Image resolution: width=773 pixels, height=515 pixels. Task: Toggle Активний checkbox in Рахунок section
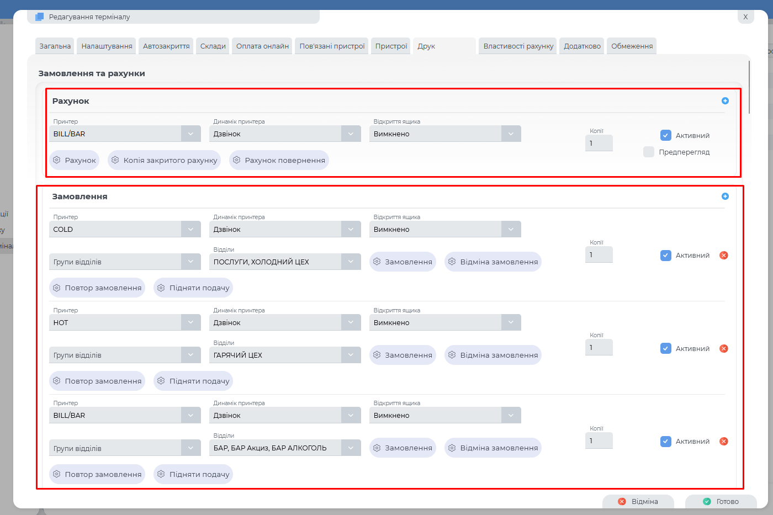point(666,135)
